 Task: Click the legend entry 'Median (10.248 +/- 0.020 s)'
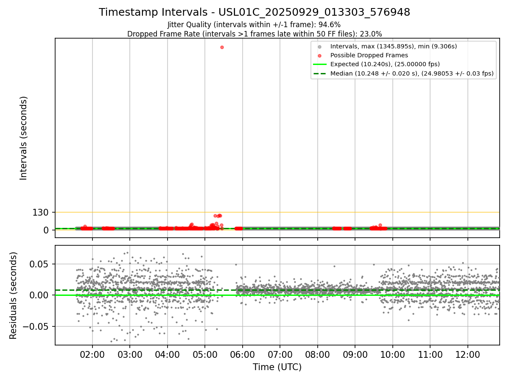click(412, 73)
